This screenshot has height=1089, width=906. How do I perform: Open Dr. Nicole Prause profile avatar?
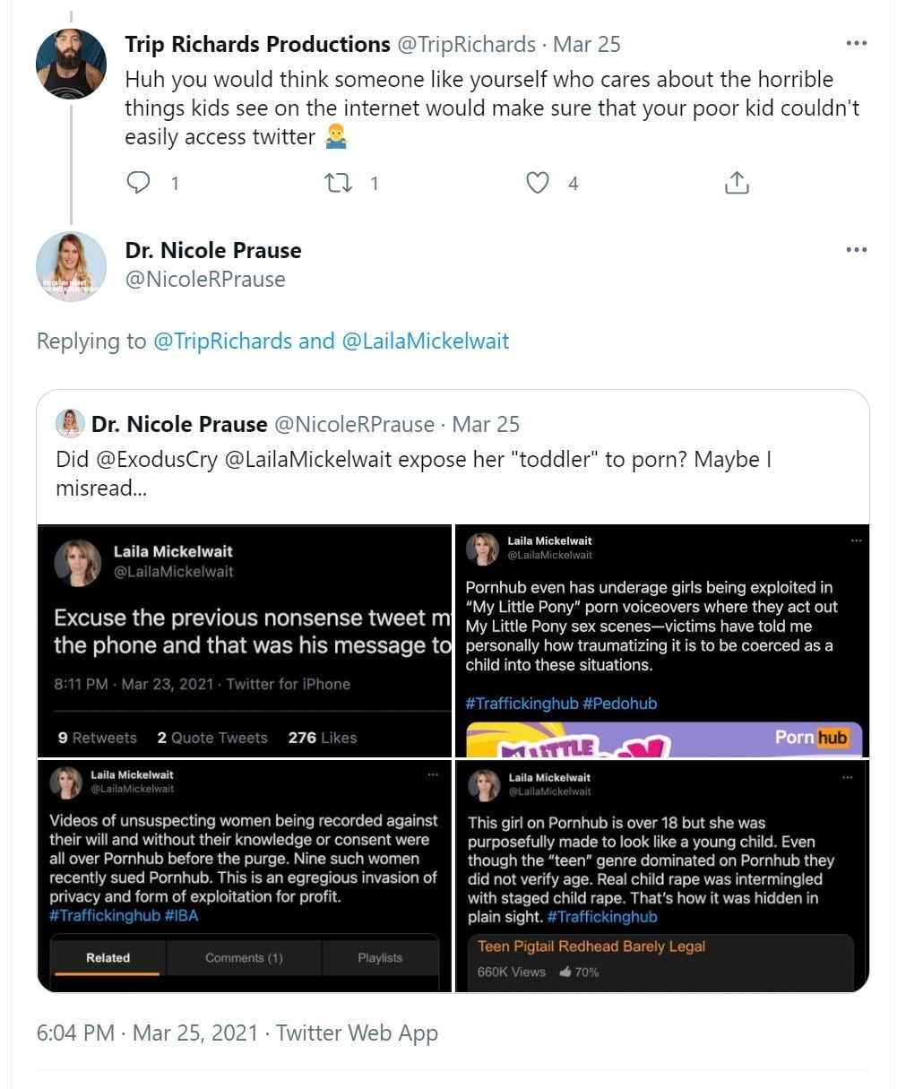[x=71, y=266]
